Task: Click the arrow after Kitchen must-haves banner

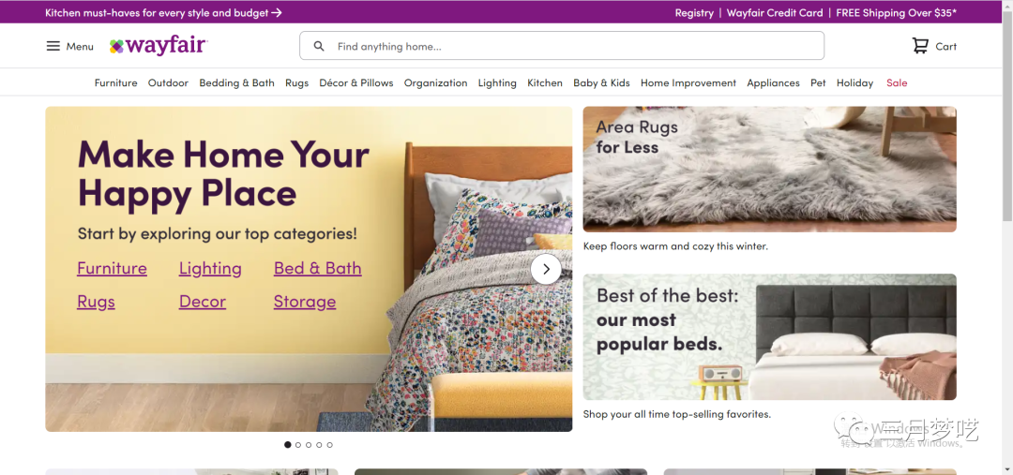Action: (277, 13)
